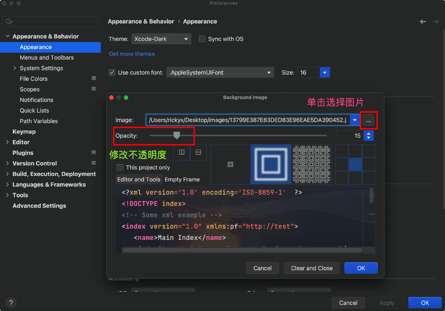Click the preview vertical scrollbar
This screenshot has width=445, height=311.
point(372,196)
